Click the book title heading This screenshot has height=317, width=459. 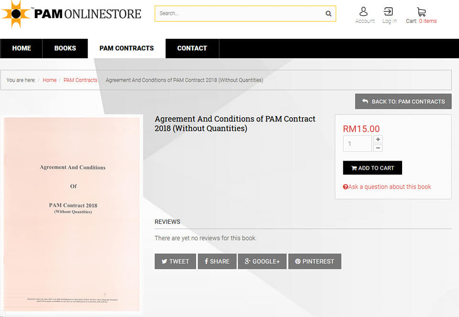point(235,123)
